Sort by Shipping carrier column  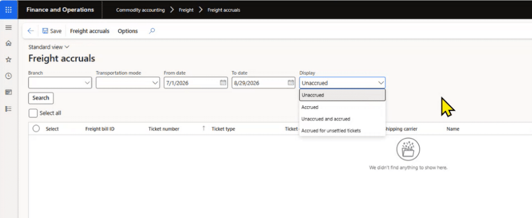click(402, 129)
